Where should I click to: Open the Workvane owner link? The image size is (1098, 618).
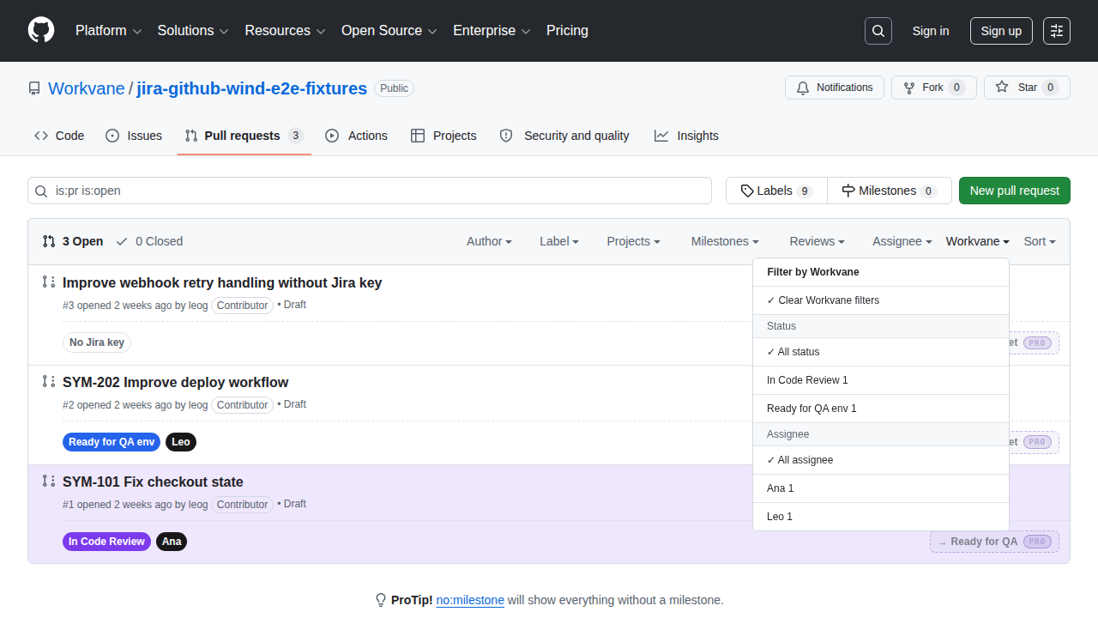click(87, 88)
